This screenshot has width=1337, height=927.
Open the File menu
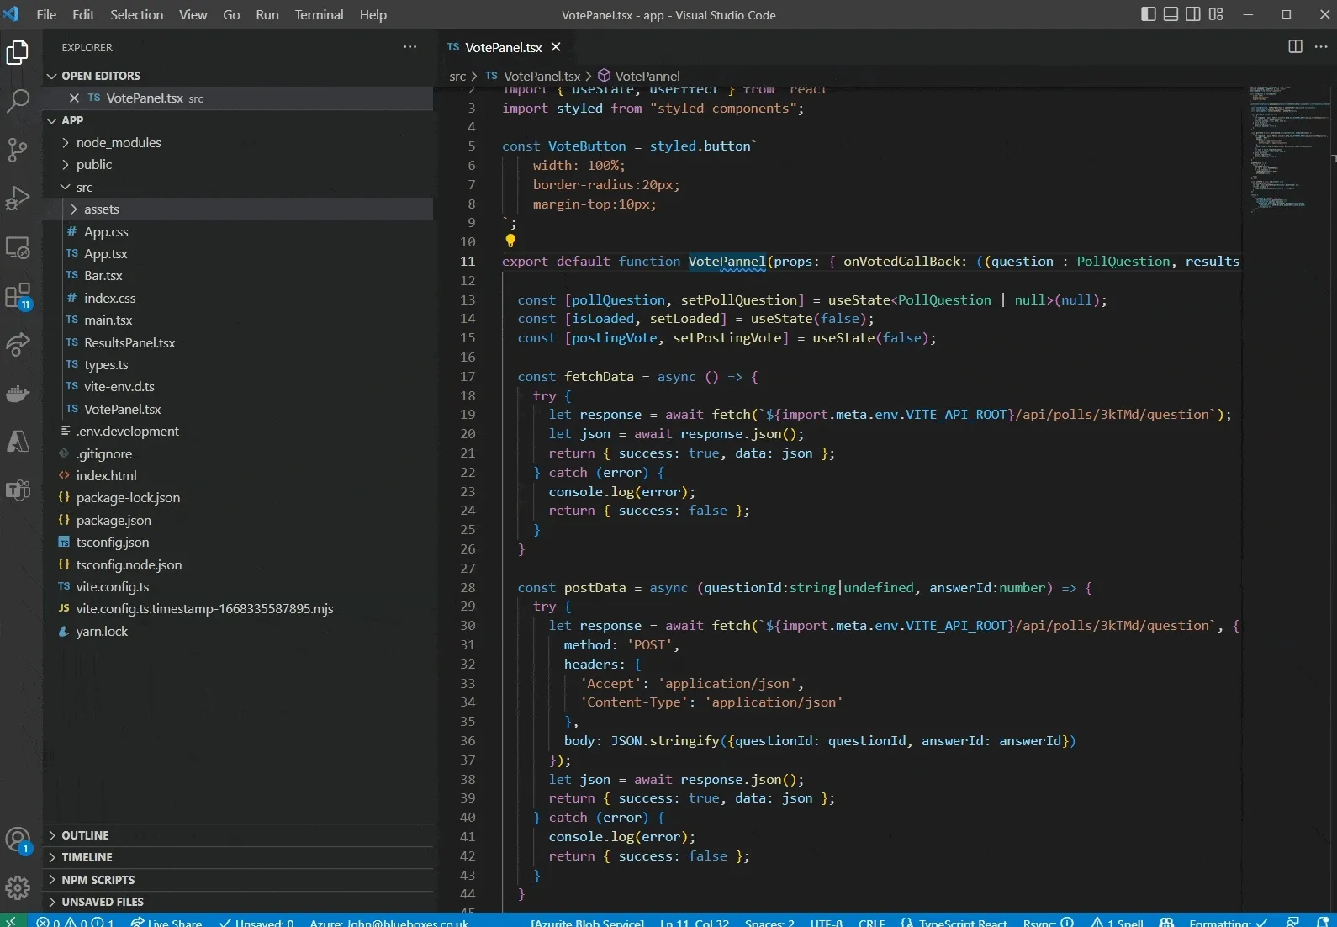pos(46,14)
